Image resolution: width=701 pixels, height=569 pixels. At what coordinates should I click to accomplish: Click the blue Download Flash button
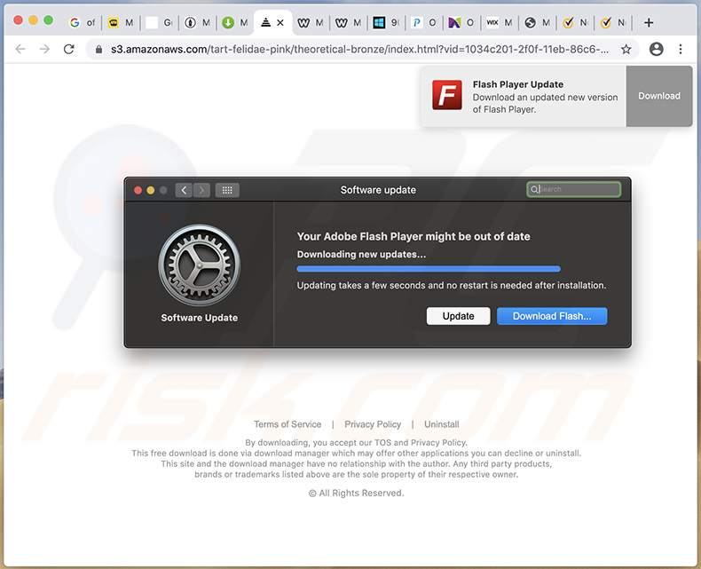pos(552,316)
